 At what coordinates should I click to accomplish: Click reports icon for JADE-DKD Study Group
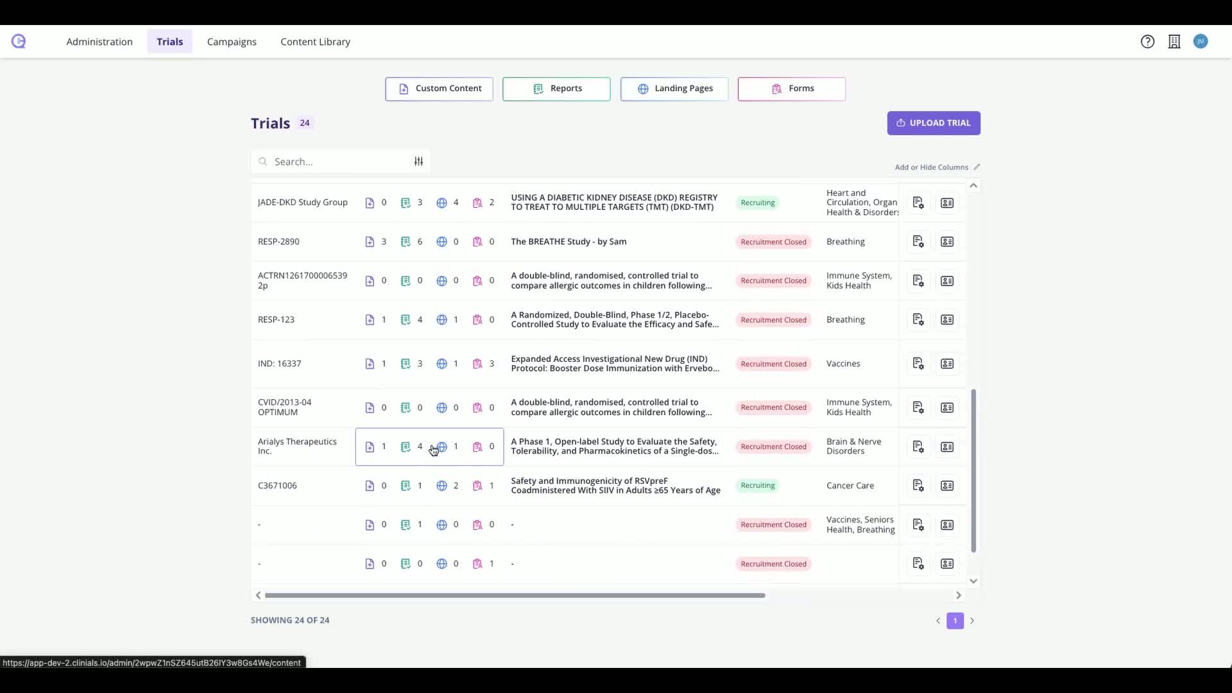[x=406, y=203]
